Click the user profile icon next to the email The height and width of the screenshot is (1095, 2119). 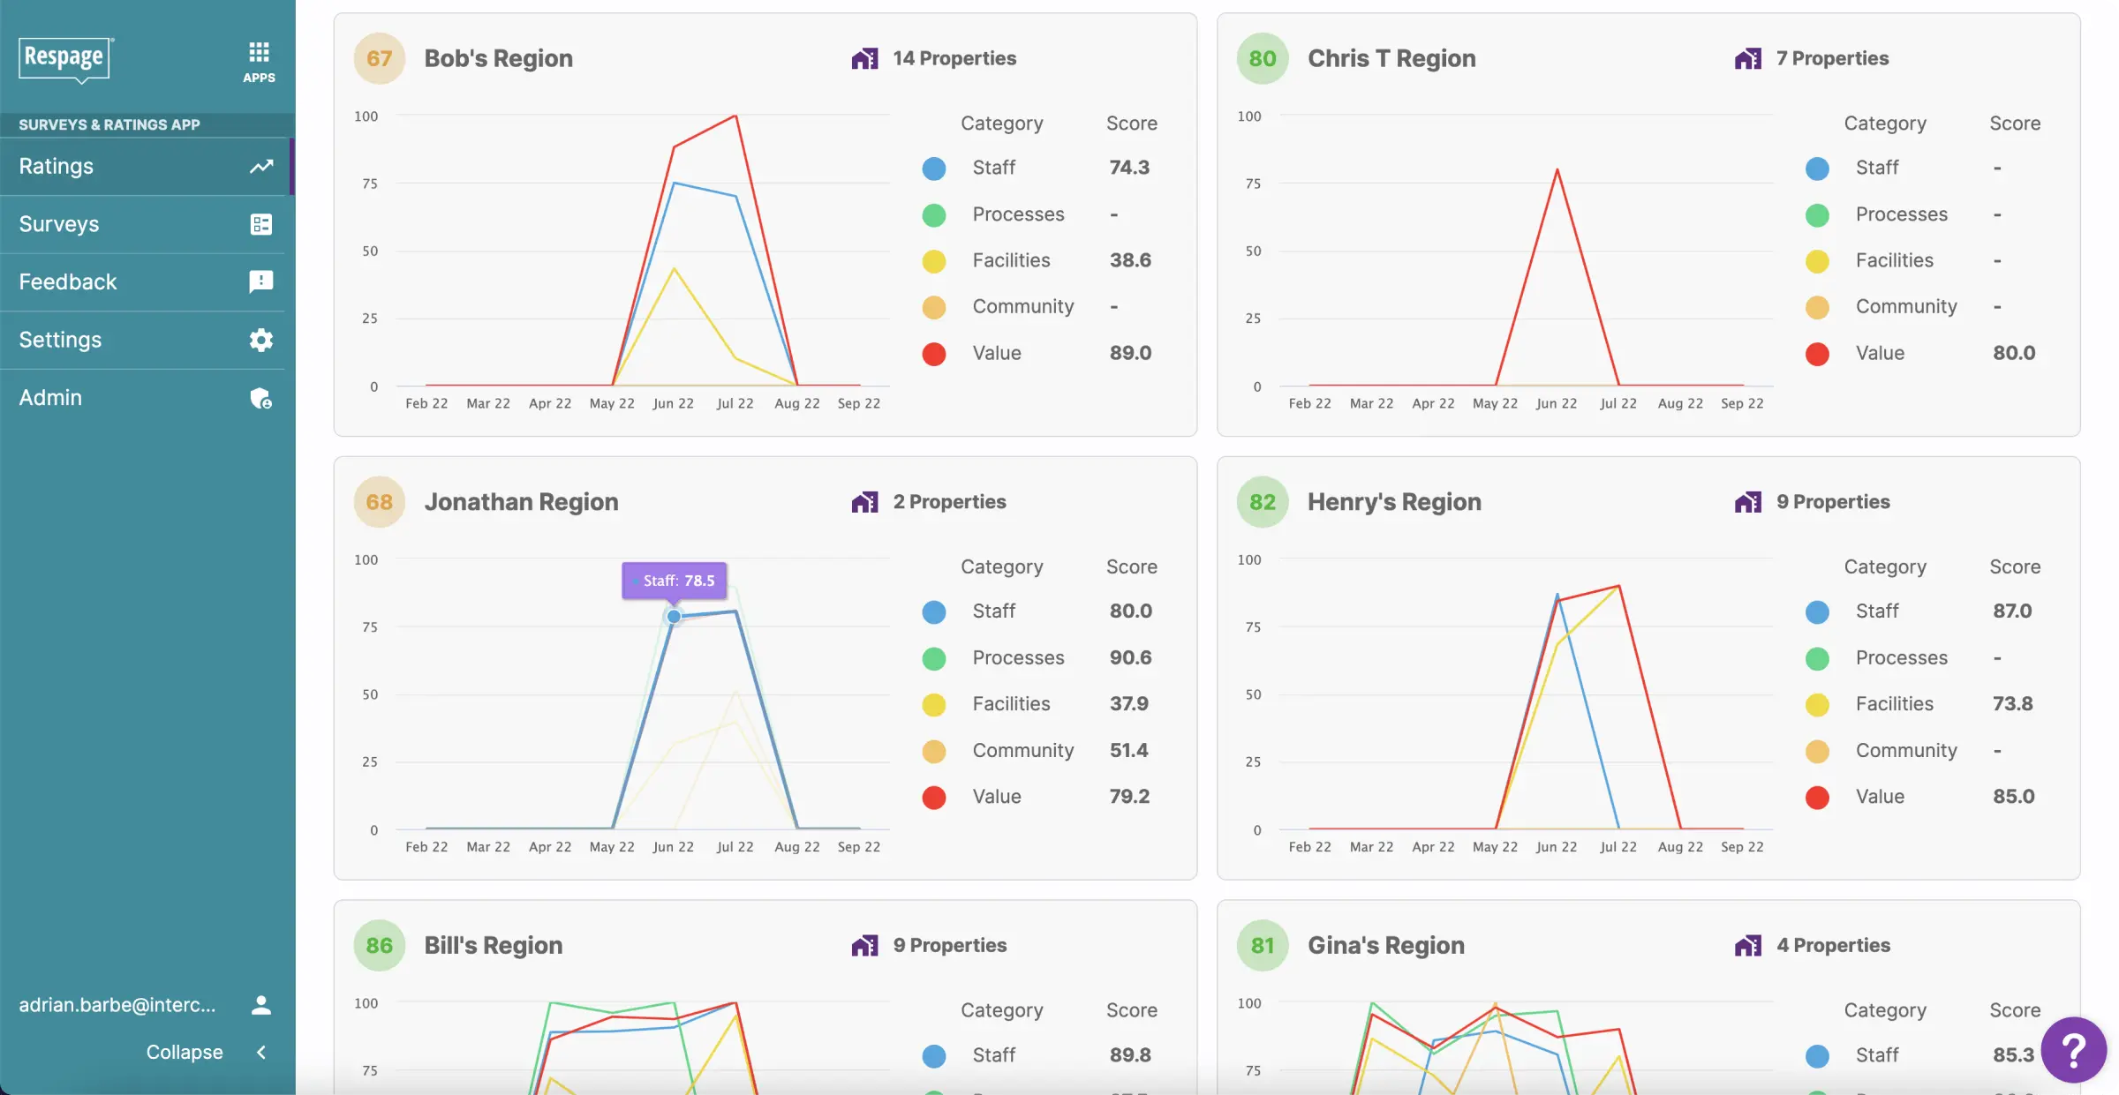(x=260, y=1004)
